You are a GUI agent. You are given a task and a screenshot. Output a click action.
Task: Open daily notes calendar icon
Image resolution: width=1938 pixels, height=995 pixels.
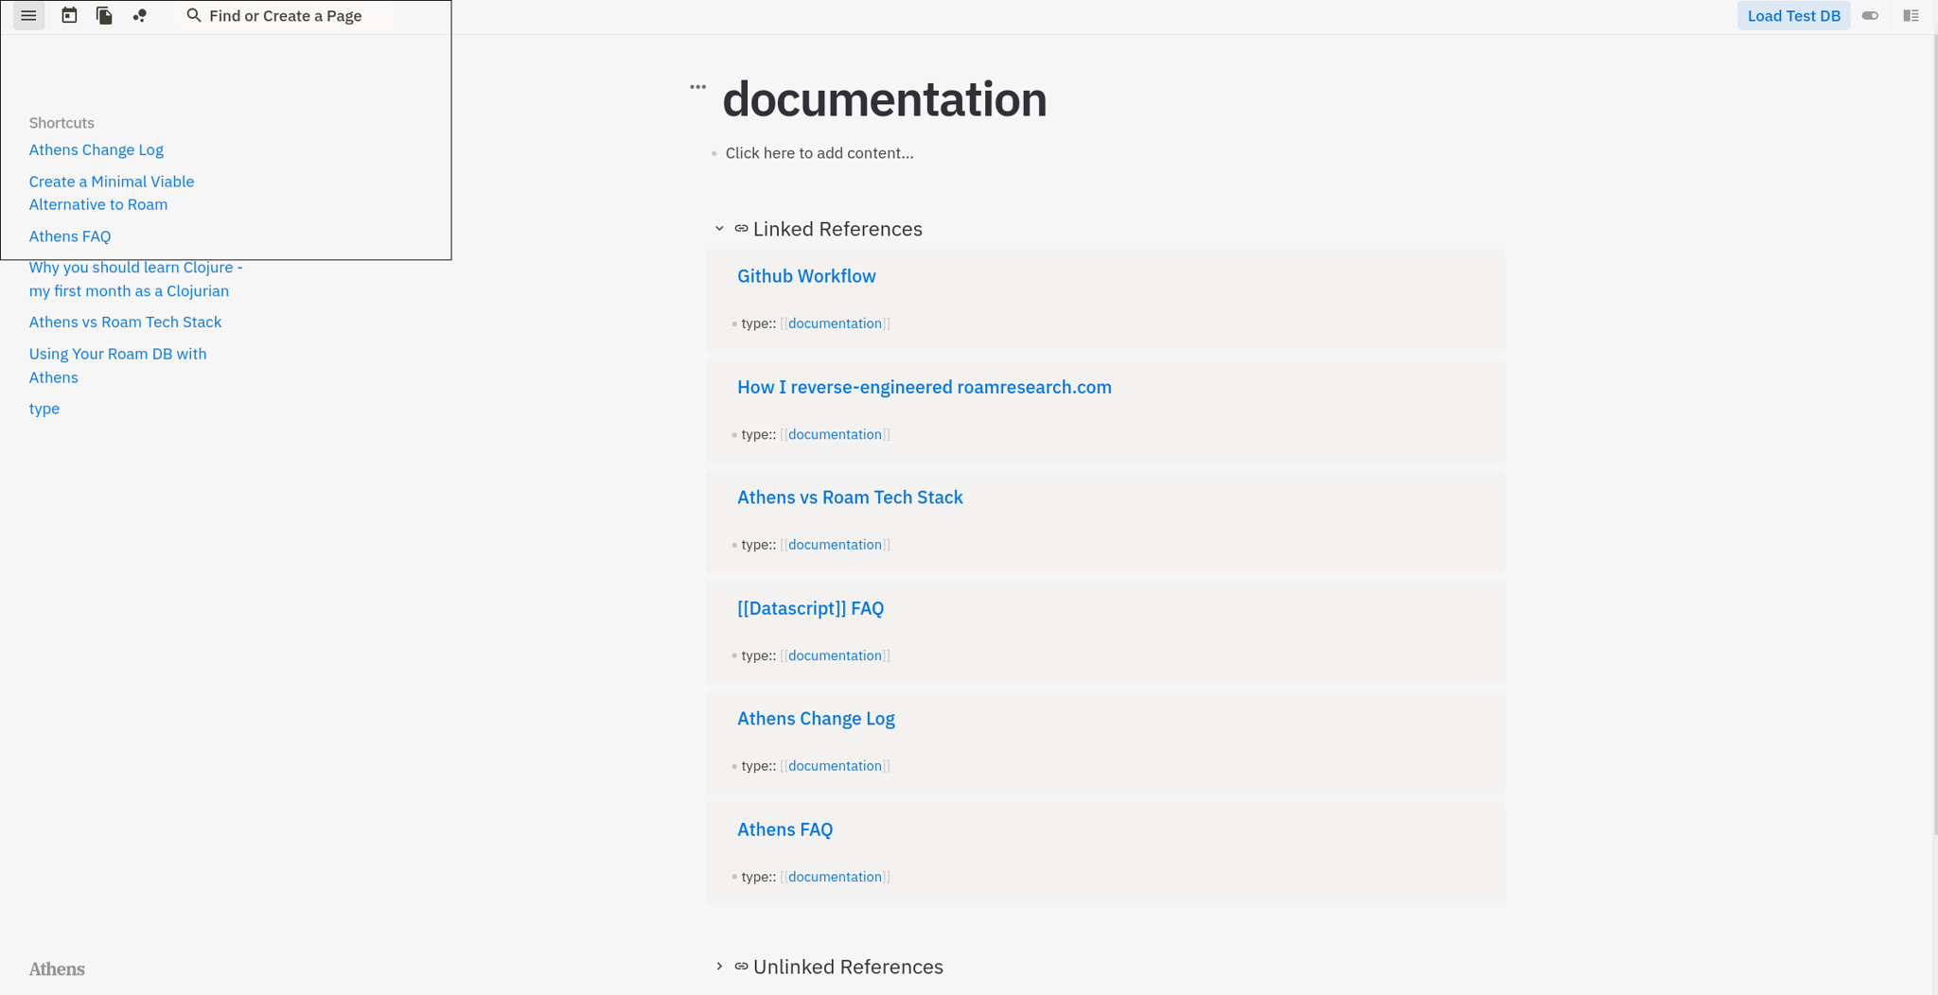click(69, 15)
